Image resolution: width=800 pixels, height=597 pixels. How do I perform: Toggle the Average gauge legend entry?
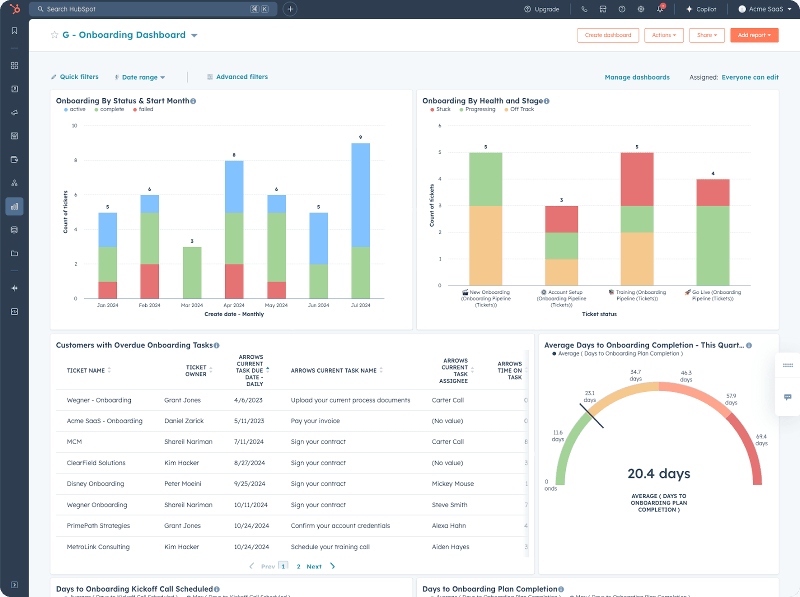pyautogui.click(x=617, y=353)
